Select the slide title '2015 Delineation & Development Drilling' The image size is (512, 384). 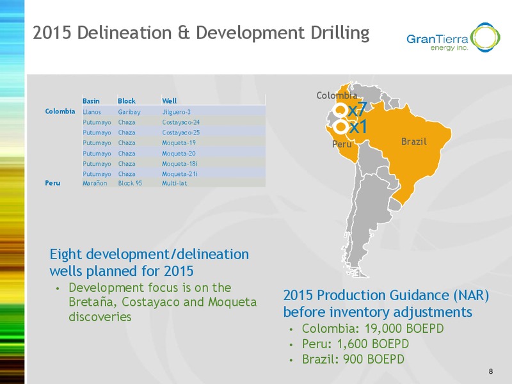[x=201, y=33]
